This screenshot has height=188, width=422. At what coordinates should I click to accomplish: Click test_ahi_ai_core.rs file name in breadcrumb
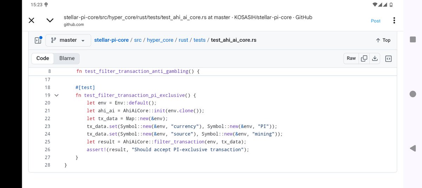point(234,40)
